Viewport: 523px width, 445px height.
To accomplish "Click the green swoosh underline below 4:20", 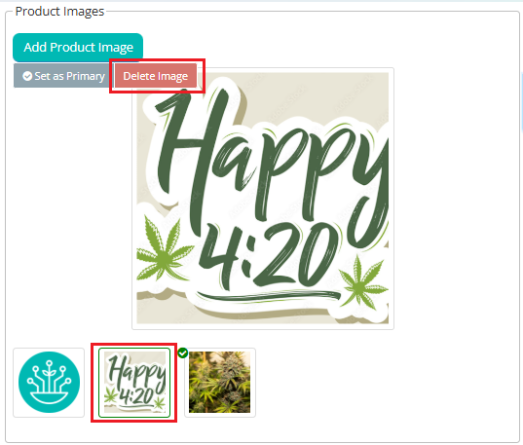I will pyautogui.click(x=269, y=296).
